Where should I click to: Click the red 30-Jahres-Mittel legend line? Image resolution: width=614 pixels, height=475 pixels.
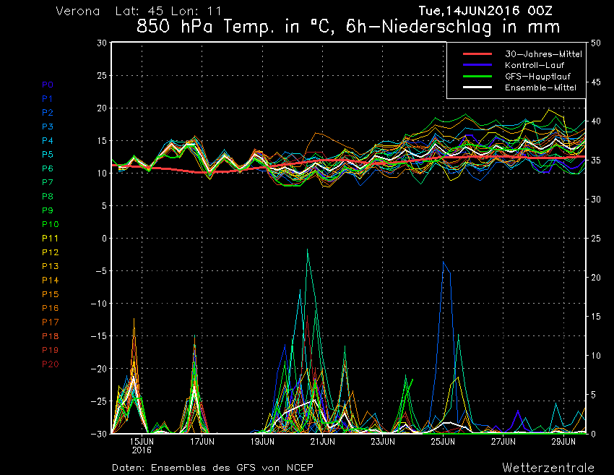point(477,54)
